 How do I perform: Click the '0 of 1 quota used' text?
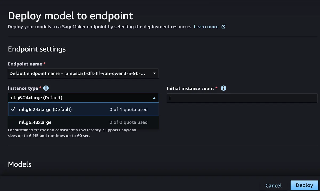pyautogui.click(x=129, y=110)
